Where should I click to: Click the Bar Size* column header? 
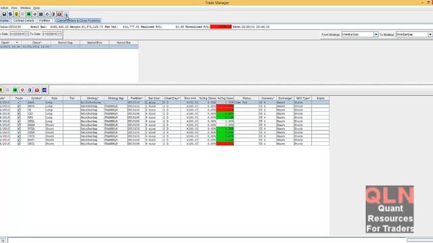154,99
